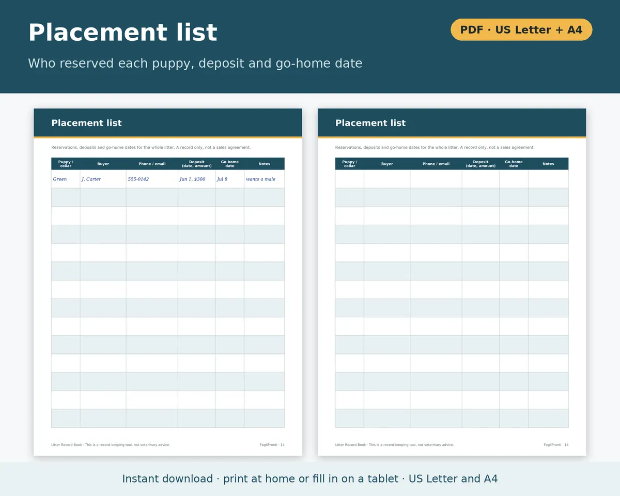The width and height of the screenshot is (620, 496).
Task: Open the left Placement list page preview title
Action: 86,123
